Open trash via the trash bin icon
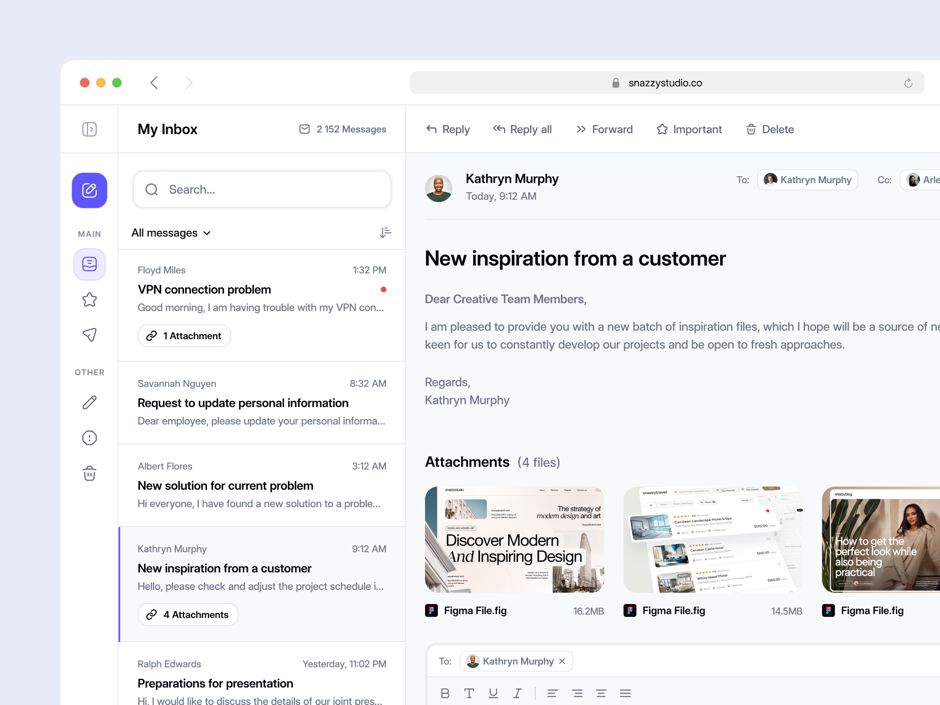Viewport: 940px width, 705px height. point(89,473)
